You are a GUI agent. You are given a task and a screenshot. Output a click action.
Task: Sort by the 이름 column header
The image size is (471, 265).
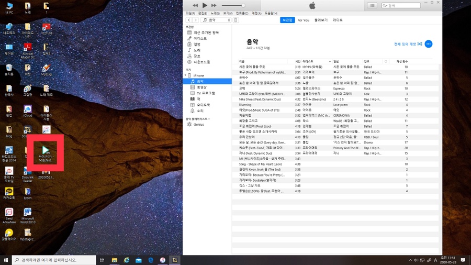[x=263, y=61]
